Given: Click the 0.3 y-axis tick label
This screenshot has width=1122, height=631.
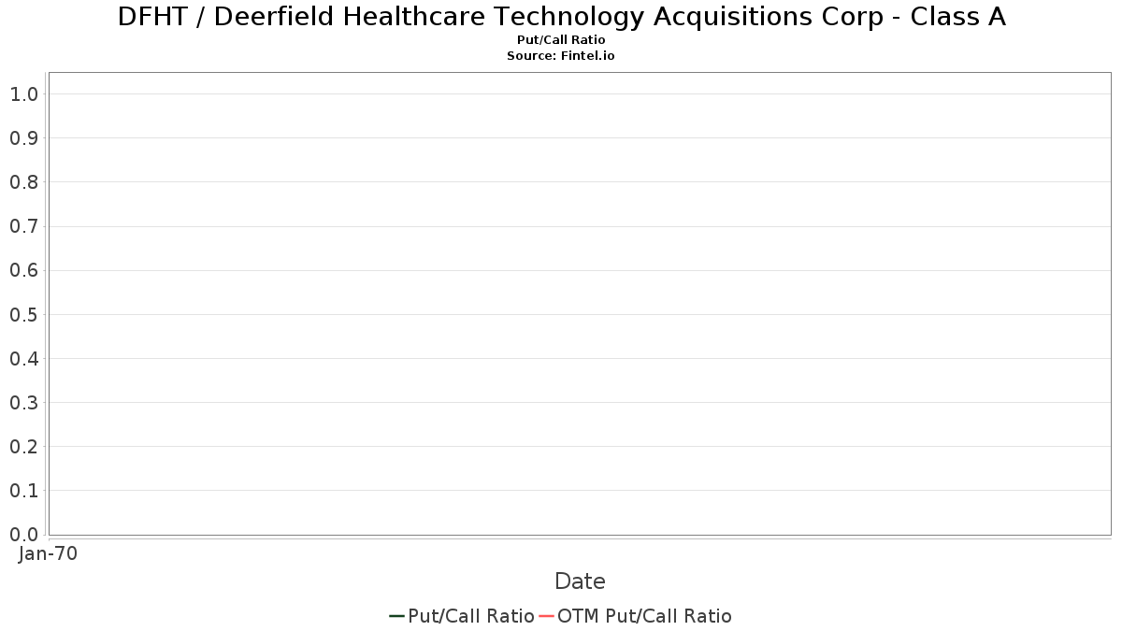Looking at the screenshot, I should (x=24, y=403).
